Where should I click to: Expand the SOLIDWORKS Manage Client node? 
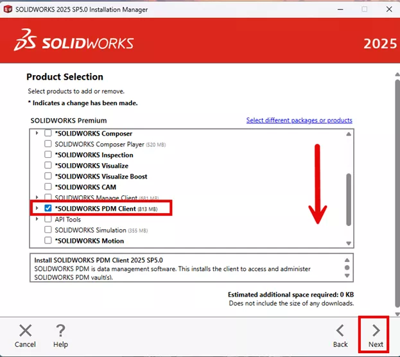37,197
